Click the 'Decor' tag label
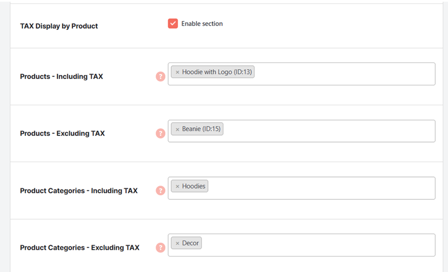Viewport: 448px width, 272px height. pos(190,243)
